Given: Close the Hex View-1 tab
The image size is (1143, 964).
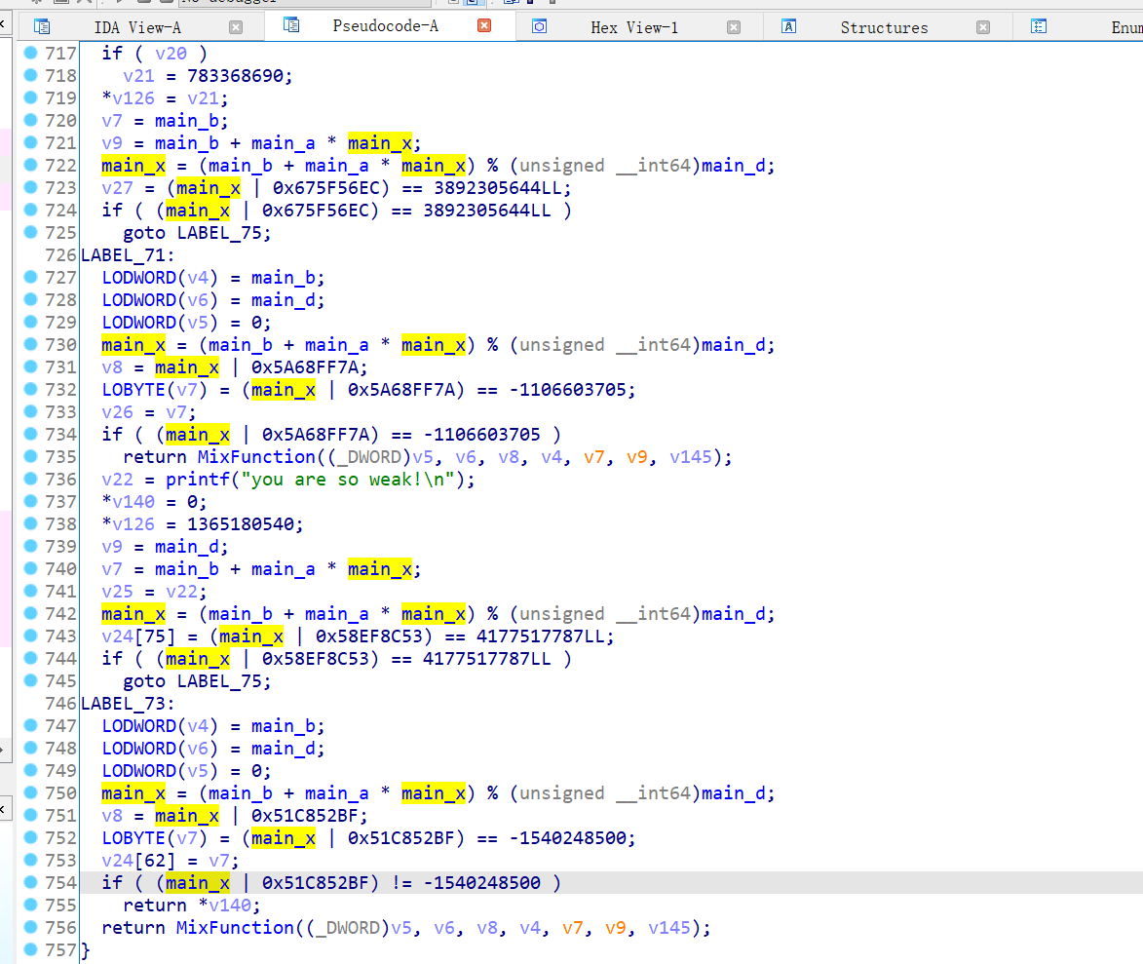Looking at the screenshot, I should click(x=734, y=27).
